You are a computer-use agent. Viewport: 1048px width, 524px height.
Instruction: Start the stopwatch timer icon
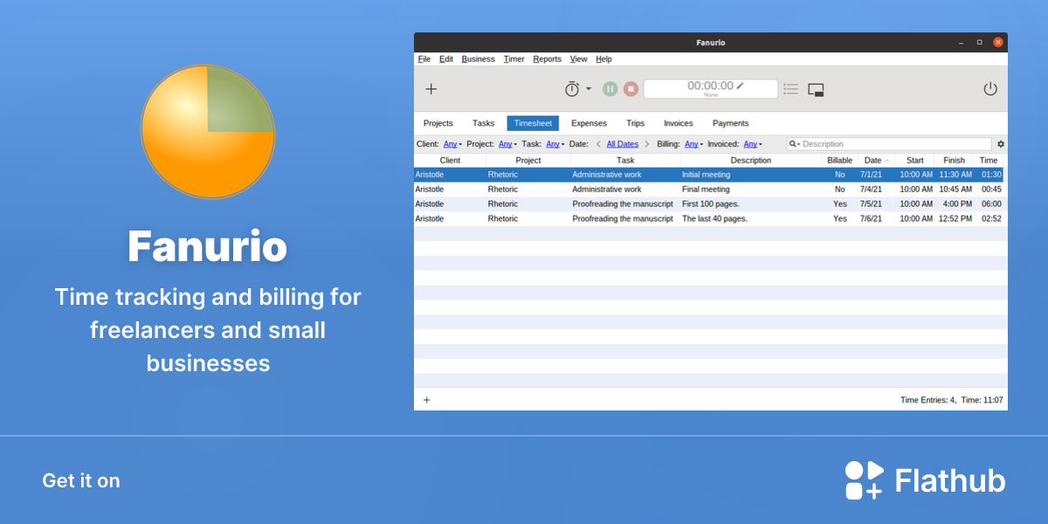(x=572, y=88)
